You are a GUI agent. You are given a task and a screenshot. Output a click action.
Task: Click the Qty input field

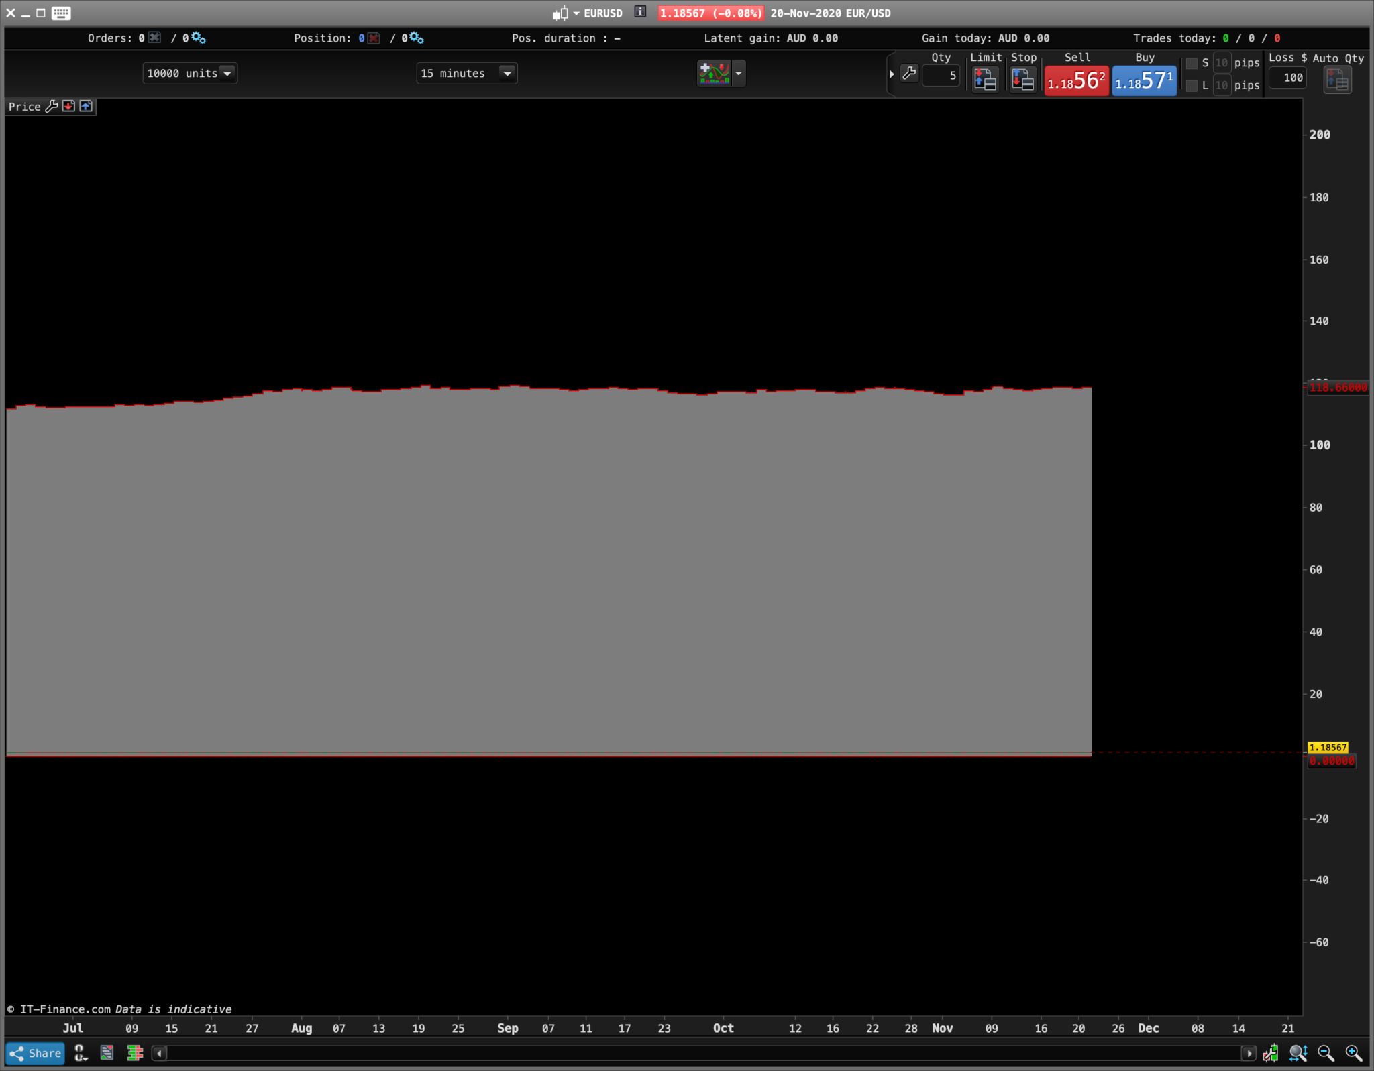941,76
